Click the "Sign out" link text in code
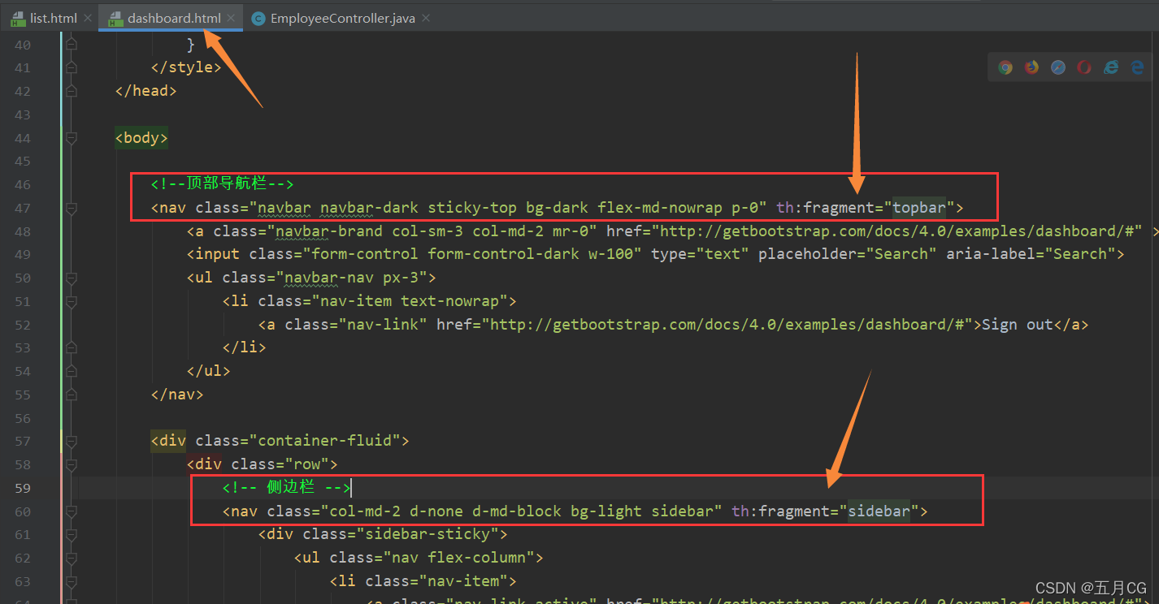This screenshot has height=604, width=1159. [1018, 324]
